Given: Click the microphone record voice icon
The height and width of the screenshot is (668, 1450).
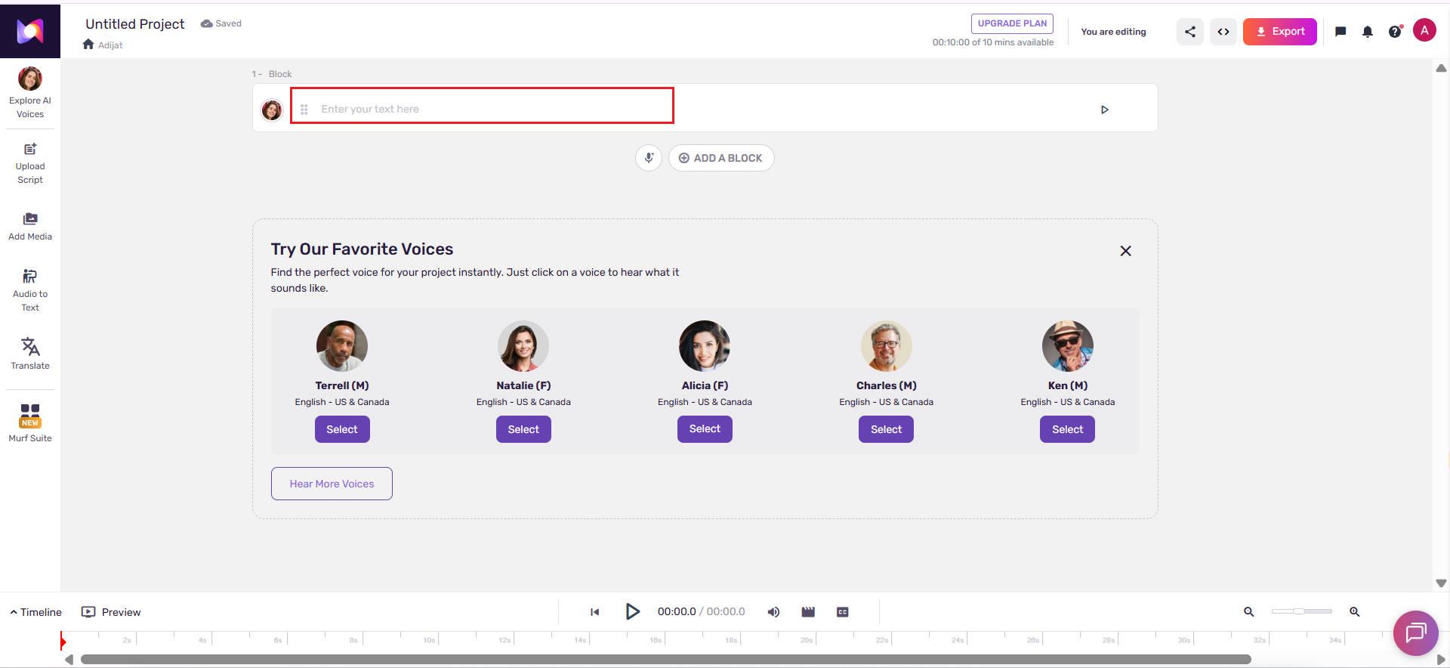Looking at the screenshot, I should (x=649, y=158).
